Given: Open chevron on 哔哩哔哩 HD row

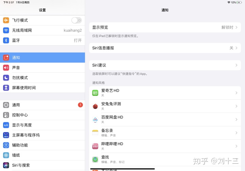Looking at the screenshot, I should coord(236,146).
